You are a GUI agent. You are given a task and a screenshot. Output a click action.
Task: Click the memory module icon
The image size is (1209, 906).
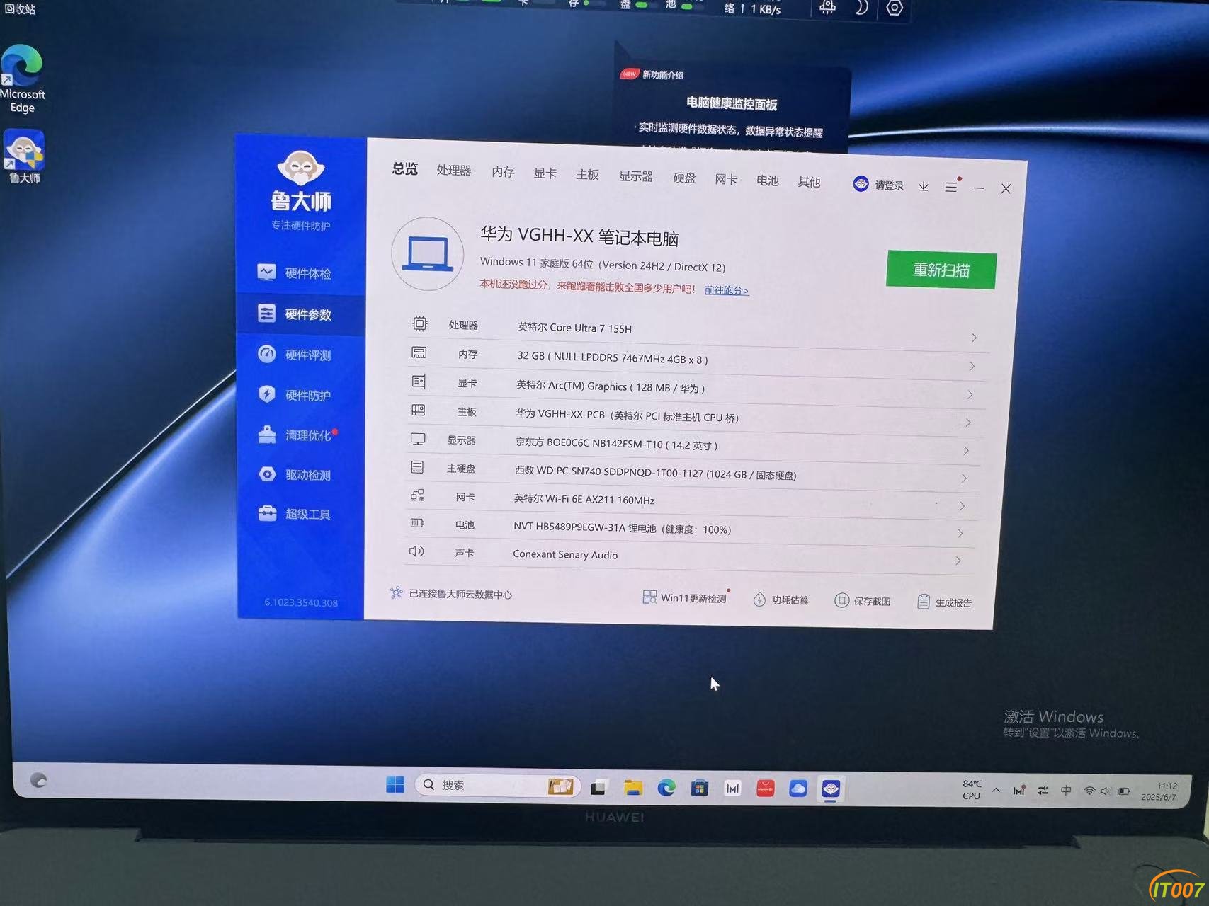(419, 352)
